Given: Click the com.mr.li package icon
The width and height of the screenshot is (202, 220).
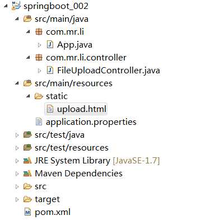Looking at the screenshot, I should pos(39,32).
